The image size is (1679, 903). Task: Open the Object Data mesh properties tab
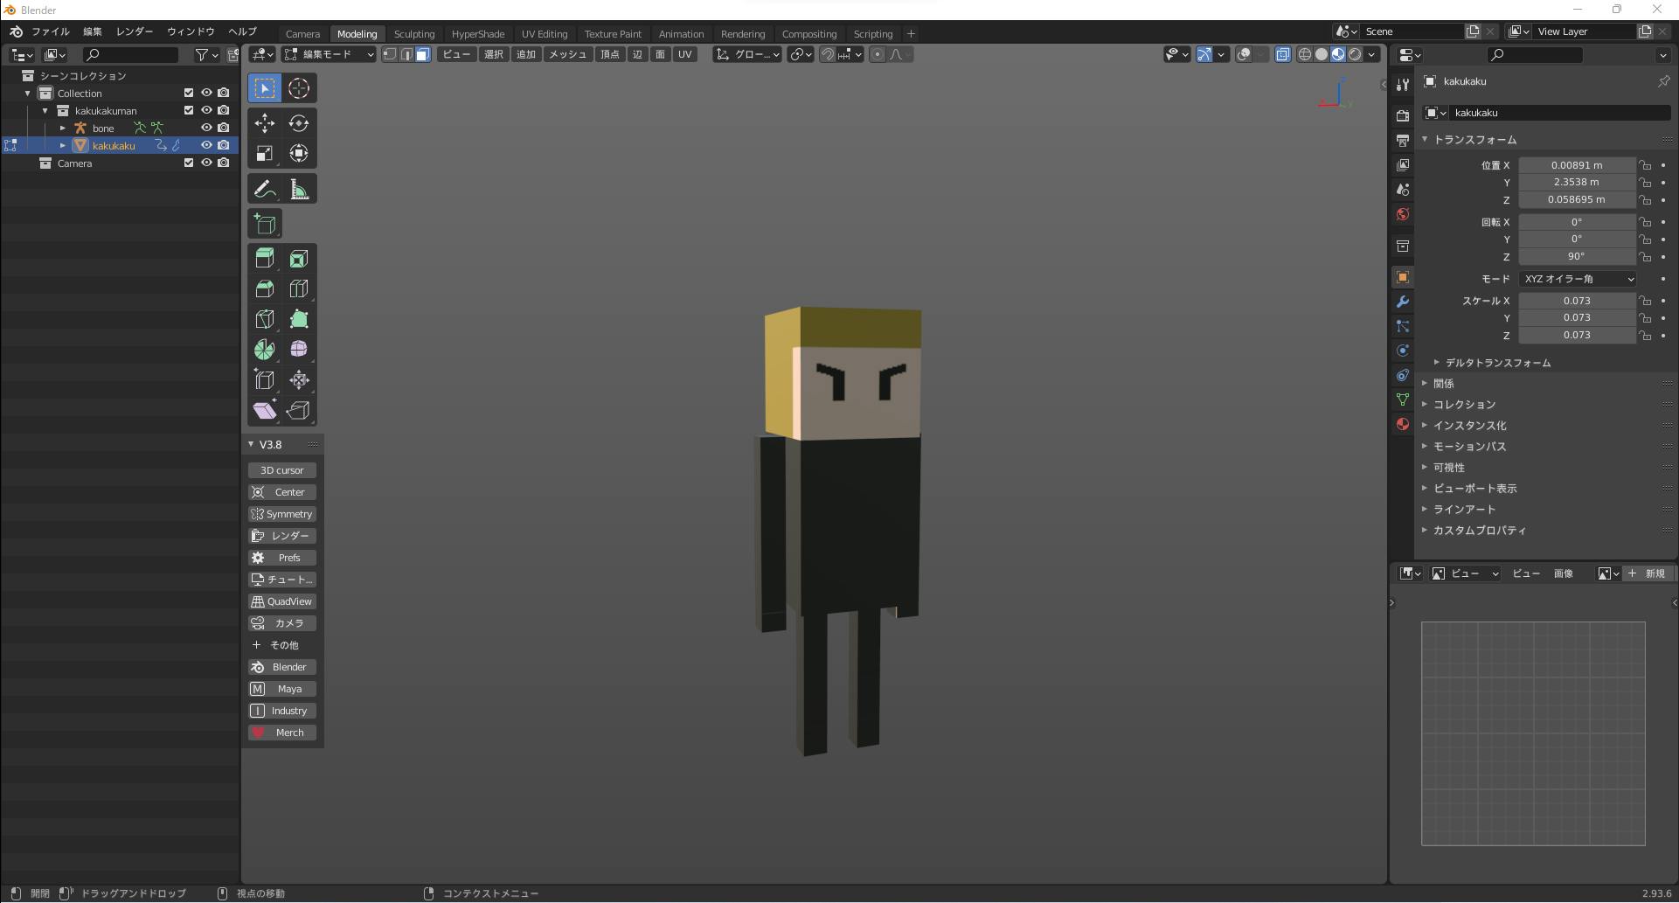point(1403,399)
